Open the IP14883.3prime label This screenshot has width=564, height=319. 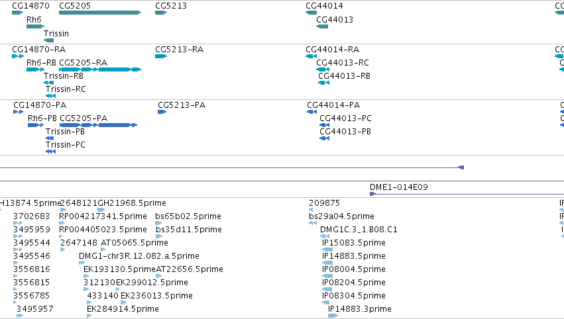pos(360,309)
